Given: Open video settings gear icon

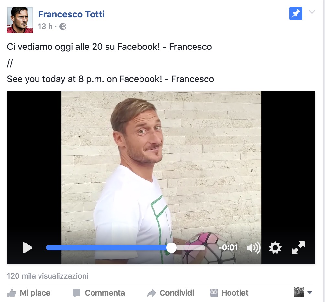Looking at the screenshot, I should tap(275, 248).
